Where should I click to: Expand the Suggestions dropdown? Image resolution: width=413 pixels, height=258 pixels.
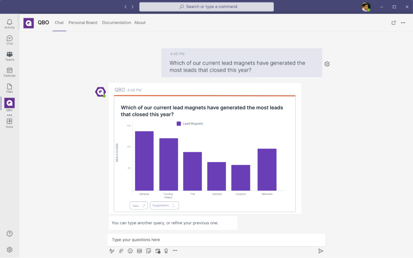(164, 206)
